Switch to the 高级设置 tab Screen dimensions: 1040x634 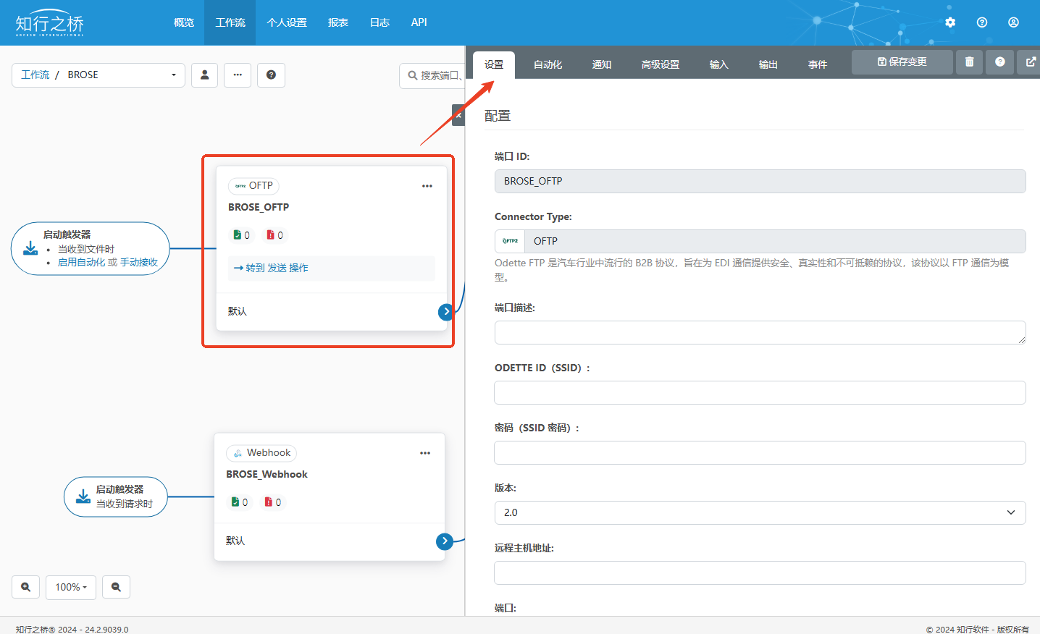coord(660,64)
